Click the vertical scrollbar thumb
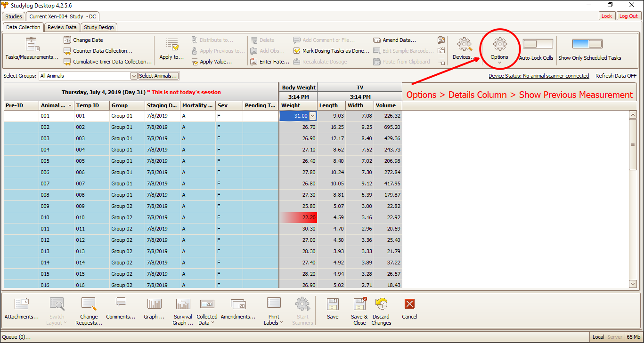 (633, 144)
